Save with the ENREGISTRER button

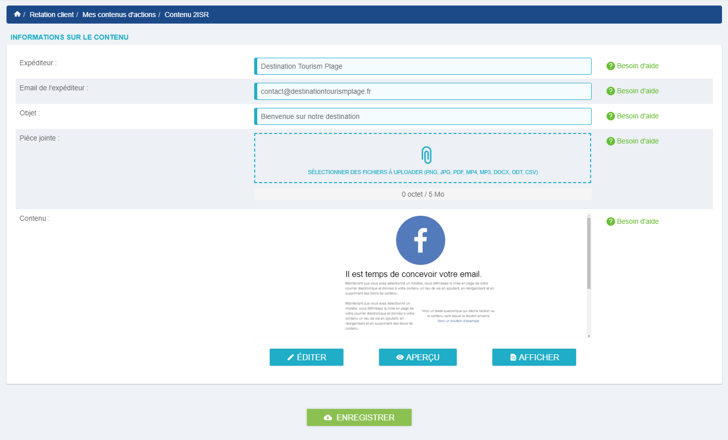coord(359,417)
